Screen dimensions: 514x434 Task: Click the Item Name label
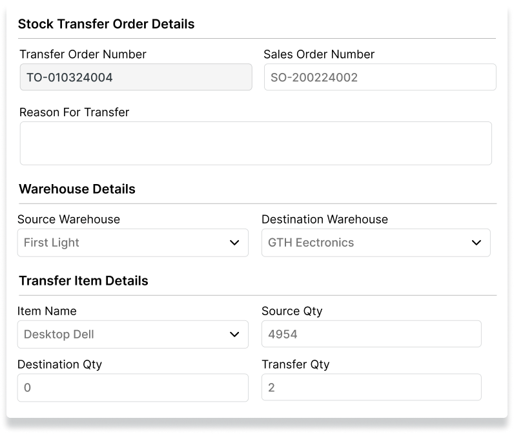pos(47,311)
